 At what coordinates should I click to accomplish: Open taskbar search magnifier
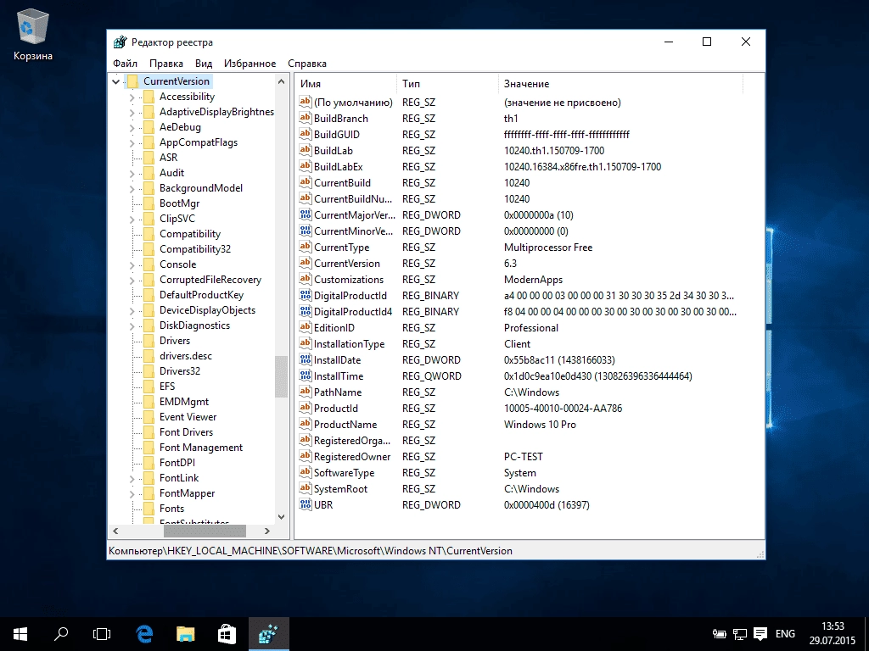pos(61,634)
